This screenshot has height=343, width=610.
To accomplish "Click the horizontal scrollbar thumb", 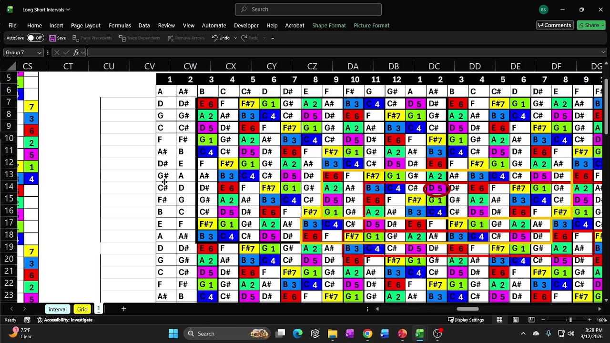I will pyautogui.click(x=468, y=309).
